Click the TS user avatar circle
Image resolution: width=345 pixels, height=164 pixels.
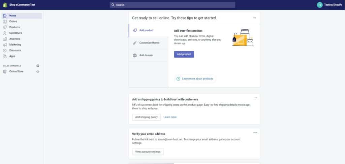point(320,5)
